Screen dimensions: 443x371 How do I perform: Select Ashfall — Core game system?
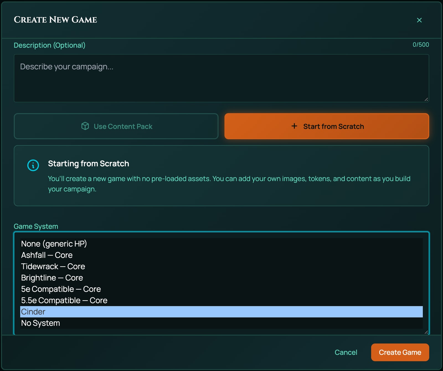pyautogui.click(x=221, y=255)
